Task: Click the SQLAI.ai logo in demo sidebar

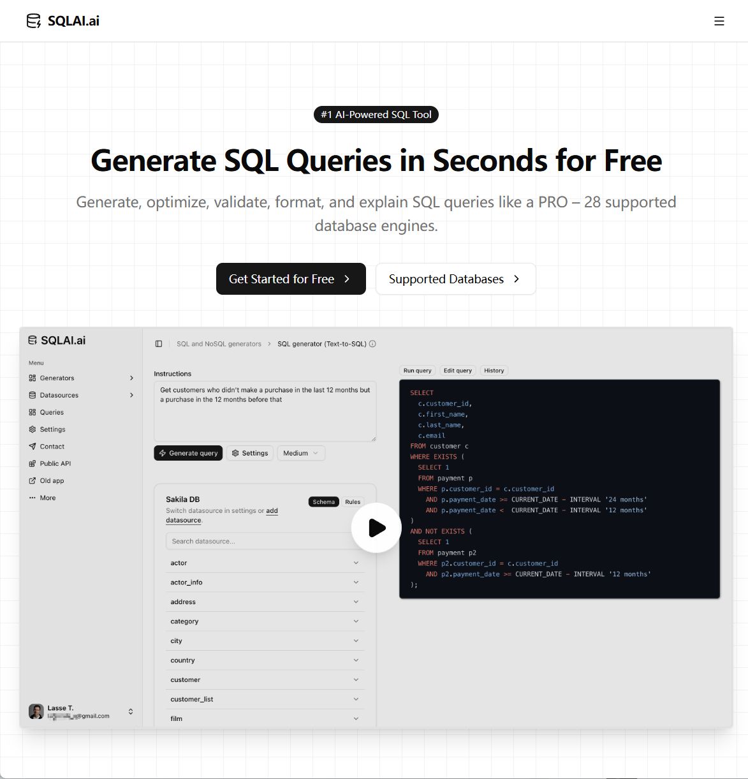Action: 57,341
